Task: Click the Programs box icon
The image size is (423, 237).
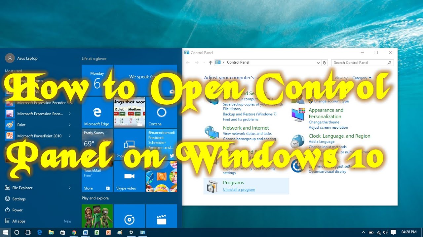Action: click(x=212, y=186)
